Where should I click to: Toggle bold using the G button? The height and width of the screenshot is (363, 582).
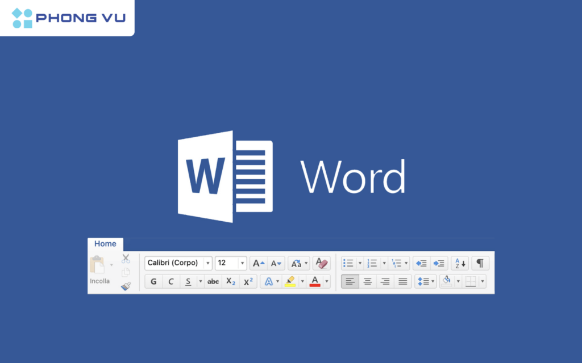coord(153,281)
